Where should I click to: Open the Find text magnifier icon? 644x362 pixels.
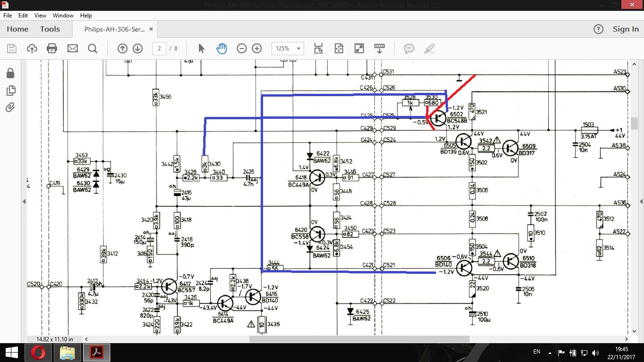[x=92, y=49]
